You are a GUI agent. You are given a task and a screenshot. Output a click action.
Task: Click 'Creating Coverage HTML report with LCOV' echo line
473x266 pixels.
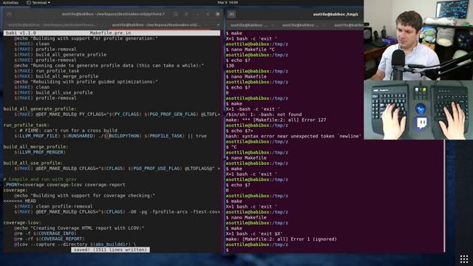pos(79,228)
